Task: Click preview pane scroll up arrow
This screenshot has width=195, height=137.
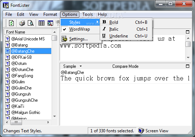Action: pos(188,38)
